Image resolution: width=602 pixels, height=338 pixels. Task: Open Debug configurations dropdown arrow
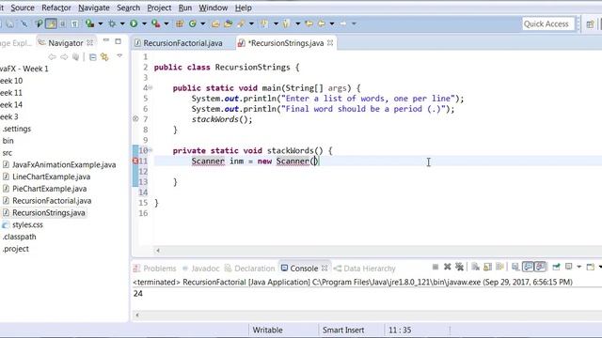tap(122, 24)
